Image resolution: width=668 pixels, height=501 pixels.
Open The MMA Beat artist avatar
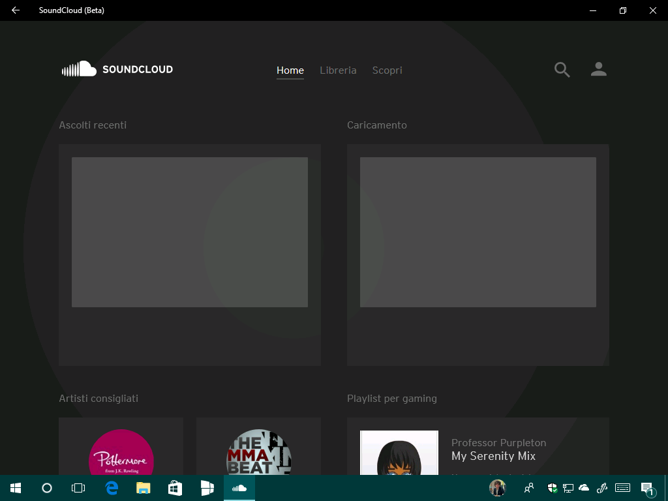point(258,453)
